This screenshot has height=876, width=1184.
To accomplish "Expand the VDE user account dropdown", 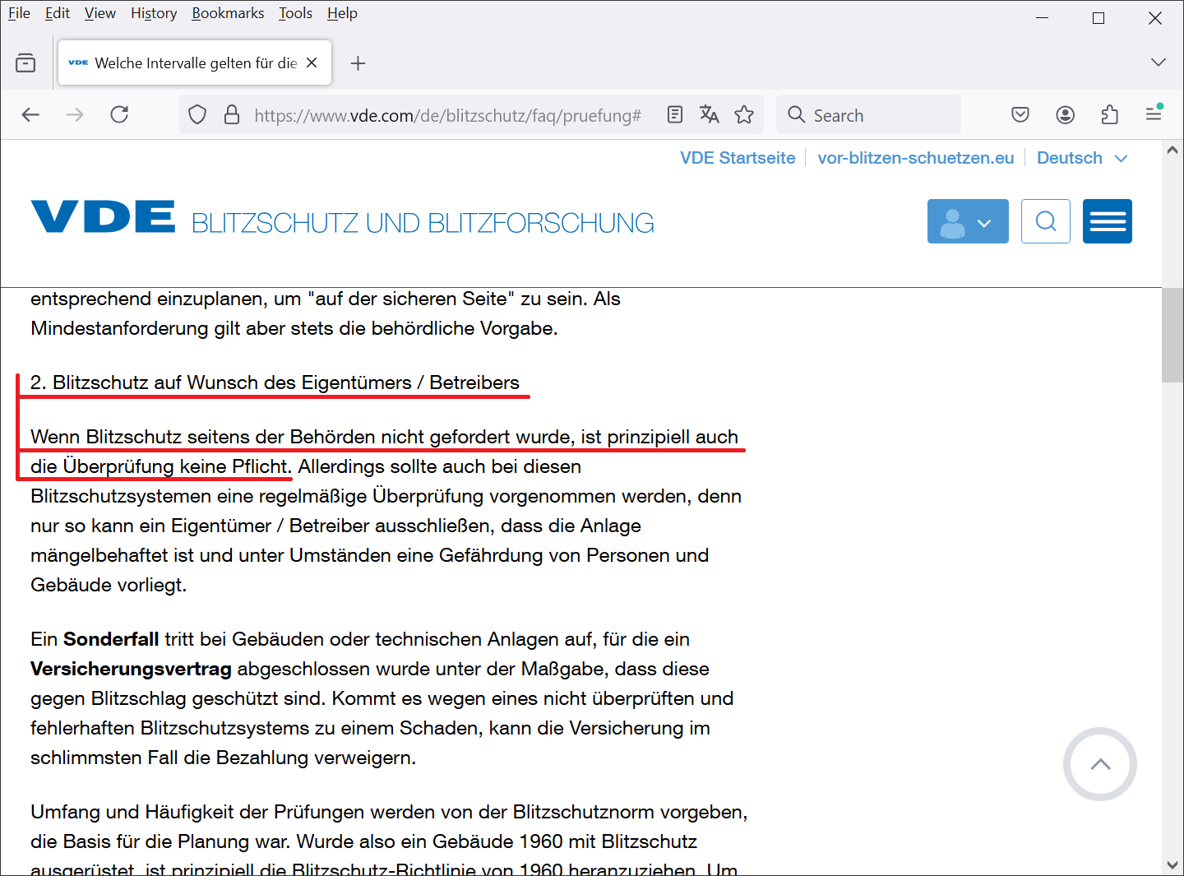I will click(x=967, y=221).
